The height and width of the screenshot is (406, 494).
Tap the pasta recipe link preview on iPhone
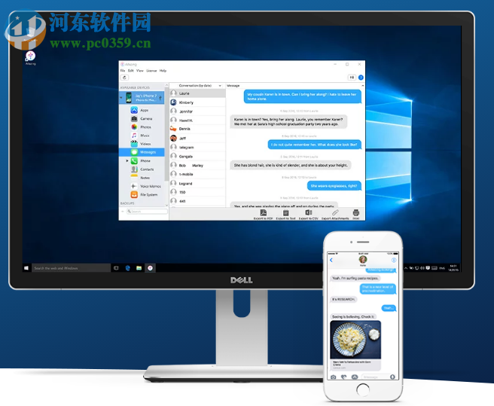coord(355,346)
